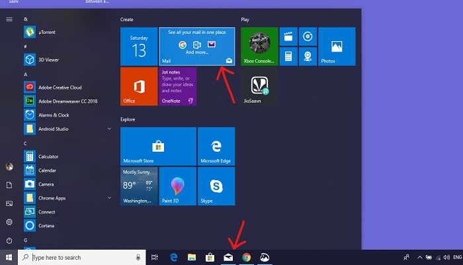Focus the Type here to search box

coord(82,257)
